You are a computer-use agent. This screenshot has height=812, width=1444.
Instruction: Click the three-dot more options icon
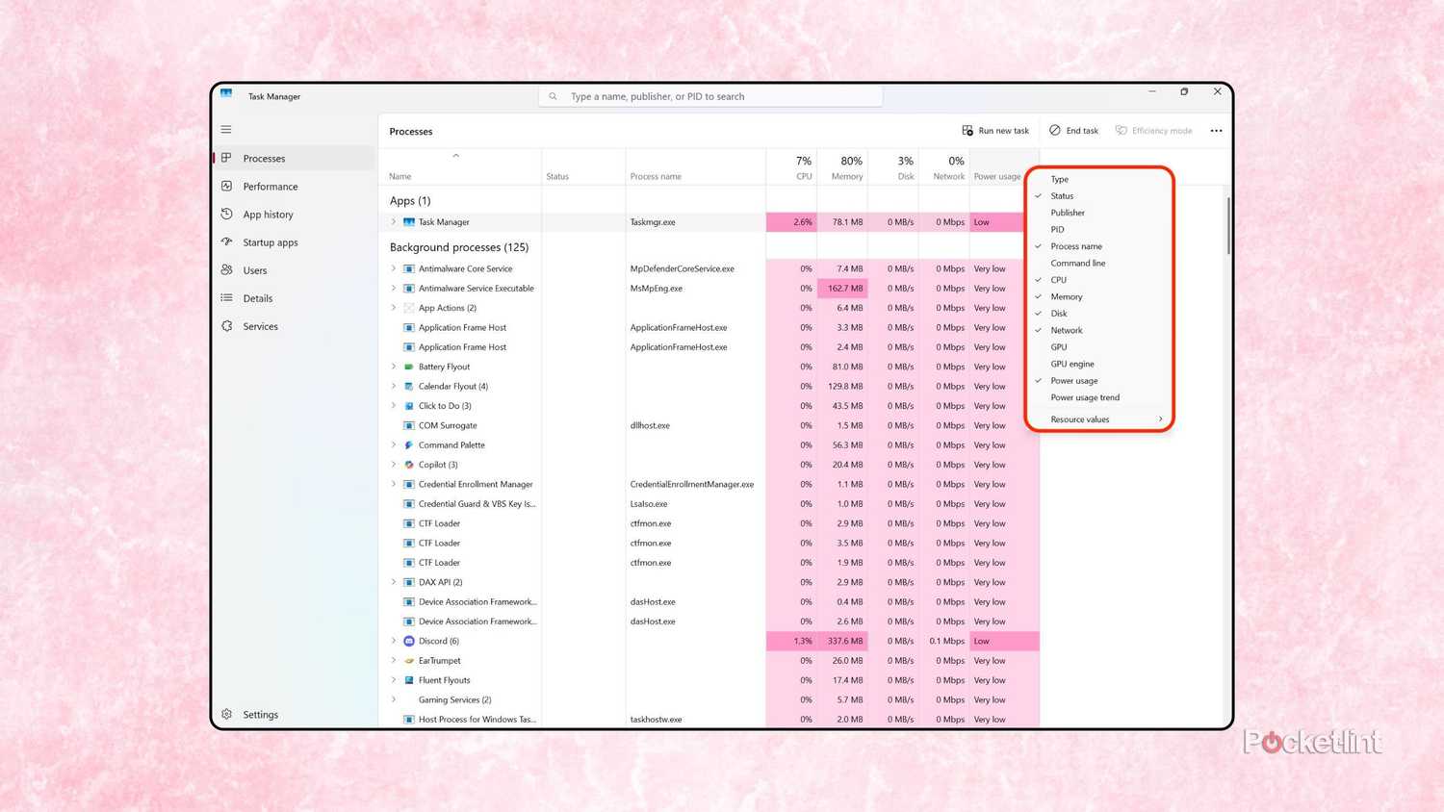[x=1216, y=131]
